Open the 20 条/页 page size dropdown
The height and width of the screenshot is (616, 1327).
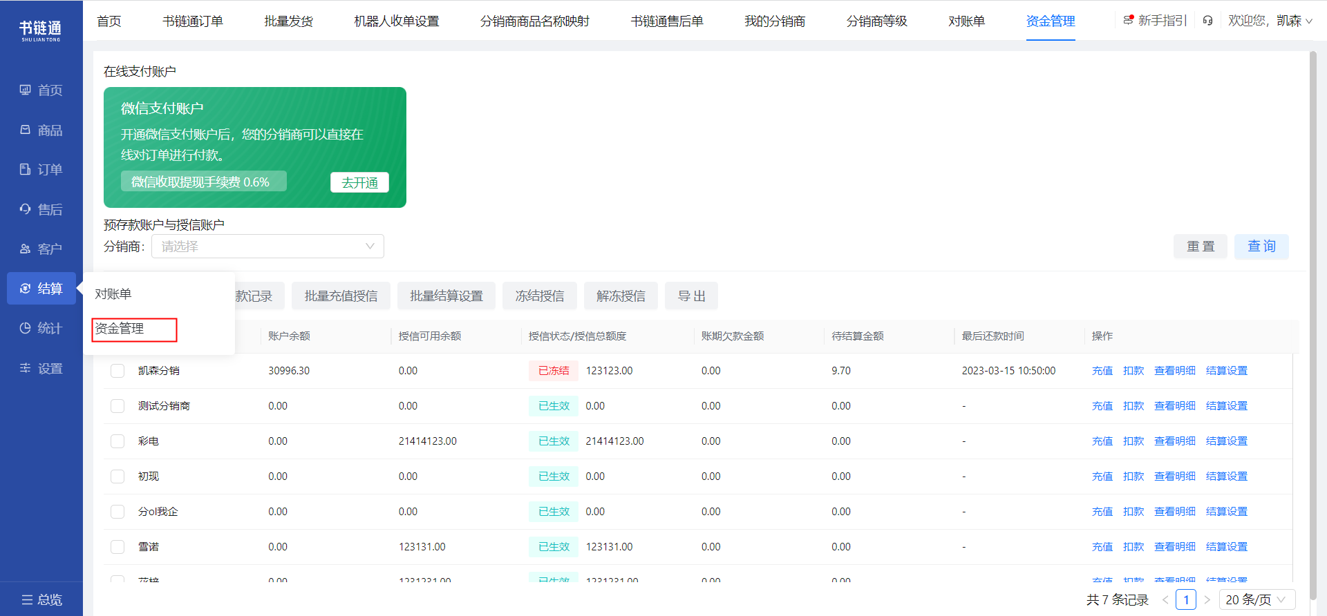point(1257,599)
